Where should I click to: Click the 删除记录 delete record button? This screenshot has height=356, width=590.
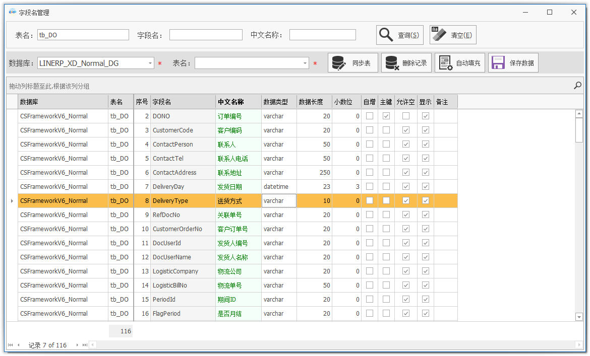click(x=406, y=63)
